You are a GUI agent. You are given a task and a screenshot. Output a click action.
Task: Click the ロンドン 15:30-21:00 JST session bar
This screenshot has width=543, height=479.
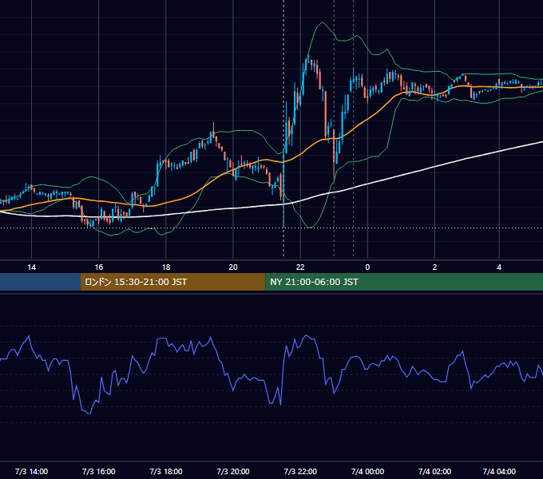172,282
